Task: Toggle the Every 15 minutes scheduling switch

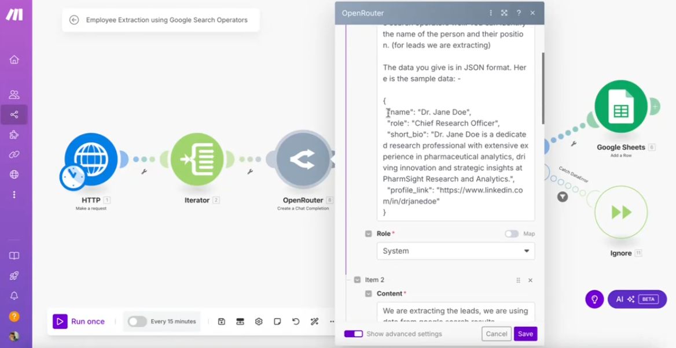Action: point(137,321)
